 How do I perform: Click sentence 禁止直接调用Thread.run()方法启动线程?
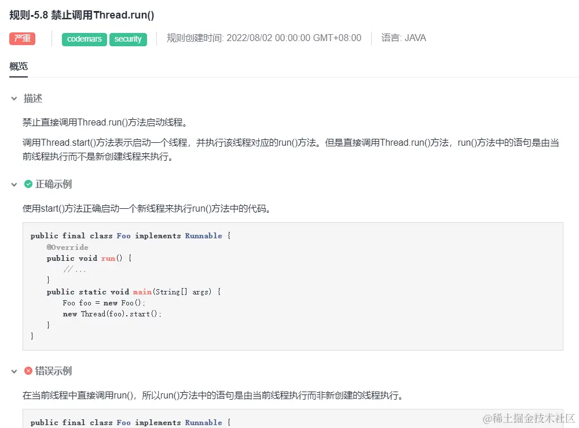[105, 122]
